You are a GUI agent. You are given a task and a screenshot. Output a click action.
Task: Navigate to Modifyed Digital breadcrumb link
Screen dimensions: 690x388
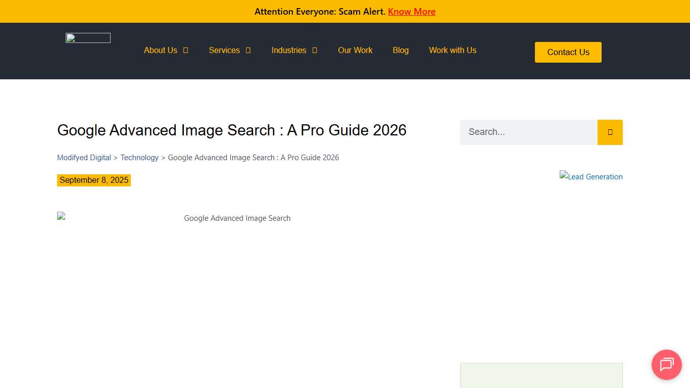coord(84,157)
